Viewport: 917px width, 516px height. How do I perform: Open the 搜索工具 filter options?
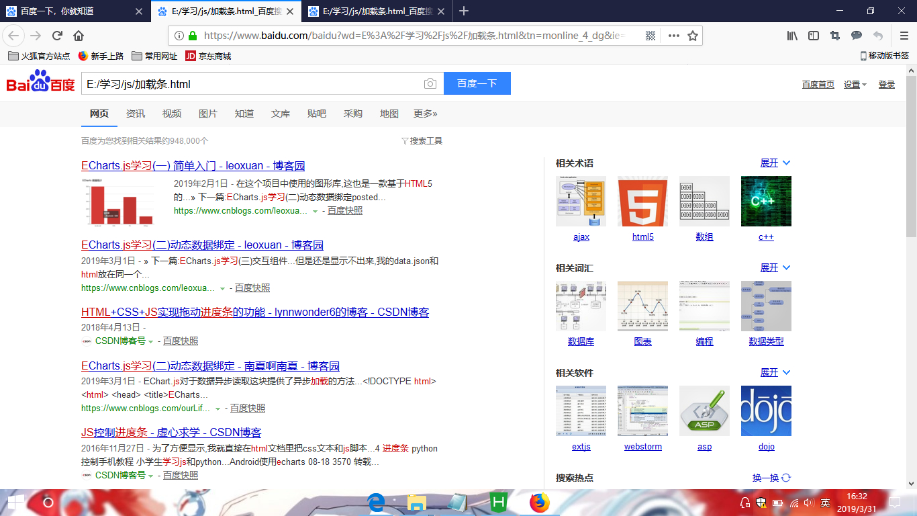tap(422, 140)
